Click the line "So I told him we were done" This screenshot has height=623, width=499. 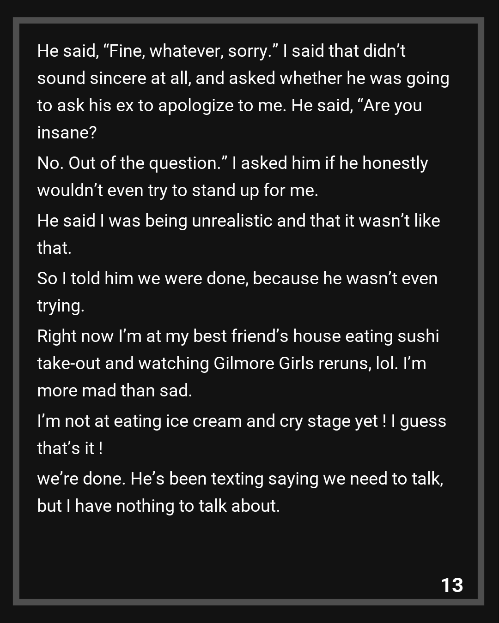click(237, 278)
